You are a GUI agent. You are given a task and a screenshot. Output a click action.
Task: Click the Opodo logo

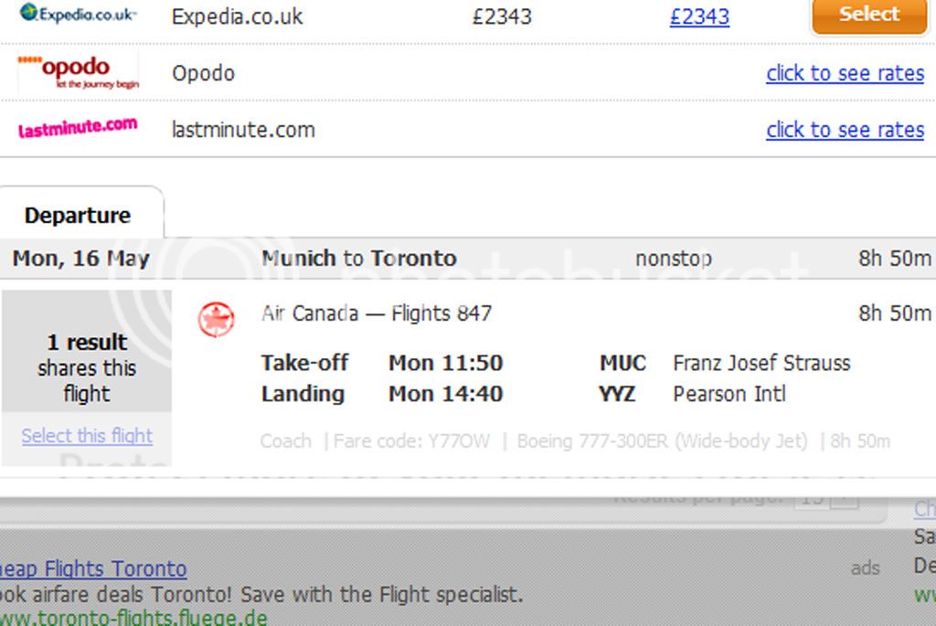pos(79,72)
